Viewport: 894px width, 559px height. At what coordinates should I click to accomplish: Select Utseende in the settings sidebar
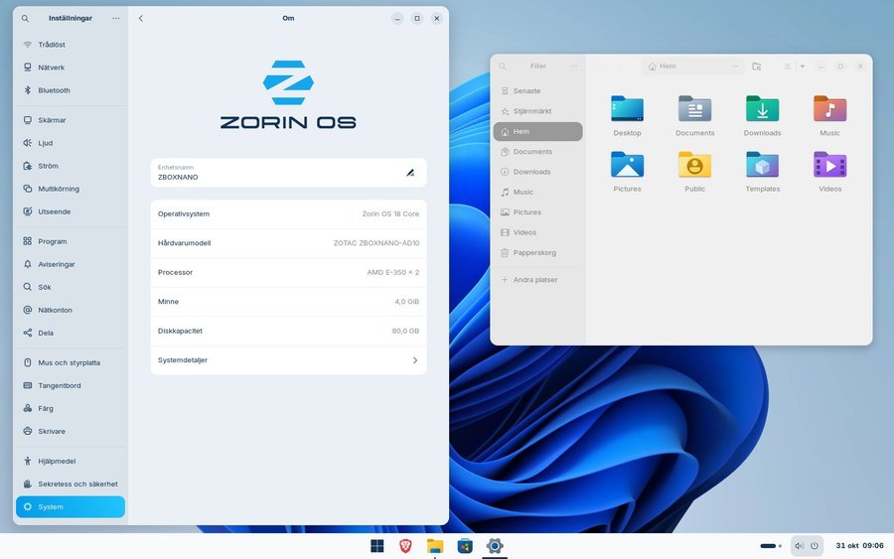tap(54, 211)
